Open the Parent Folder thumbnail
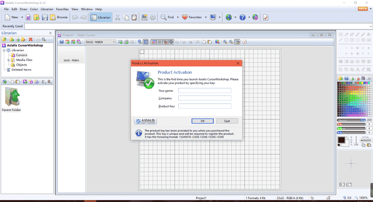 tap(11, 99)
